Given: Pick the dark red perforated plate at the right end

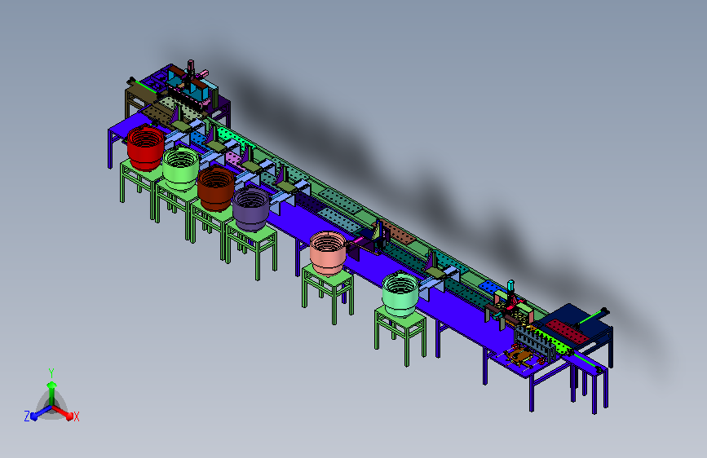Looking at the screenshot, I should click(567, 332).
